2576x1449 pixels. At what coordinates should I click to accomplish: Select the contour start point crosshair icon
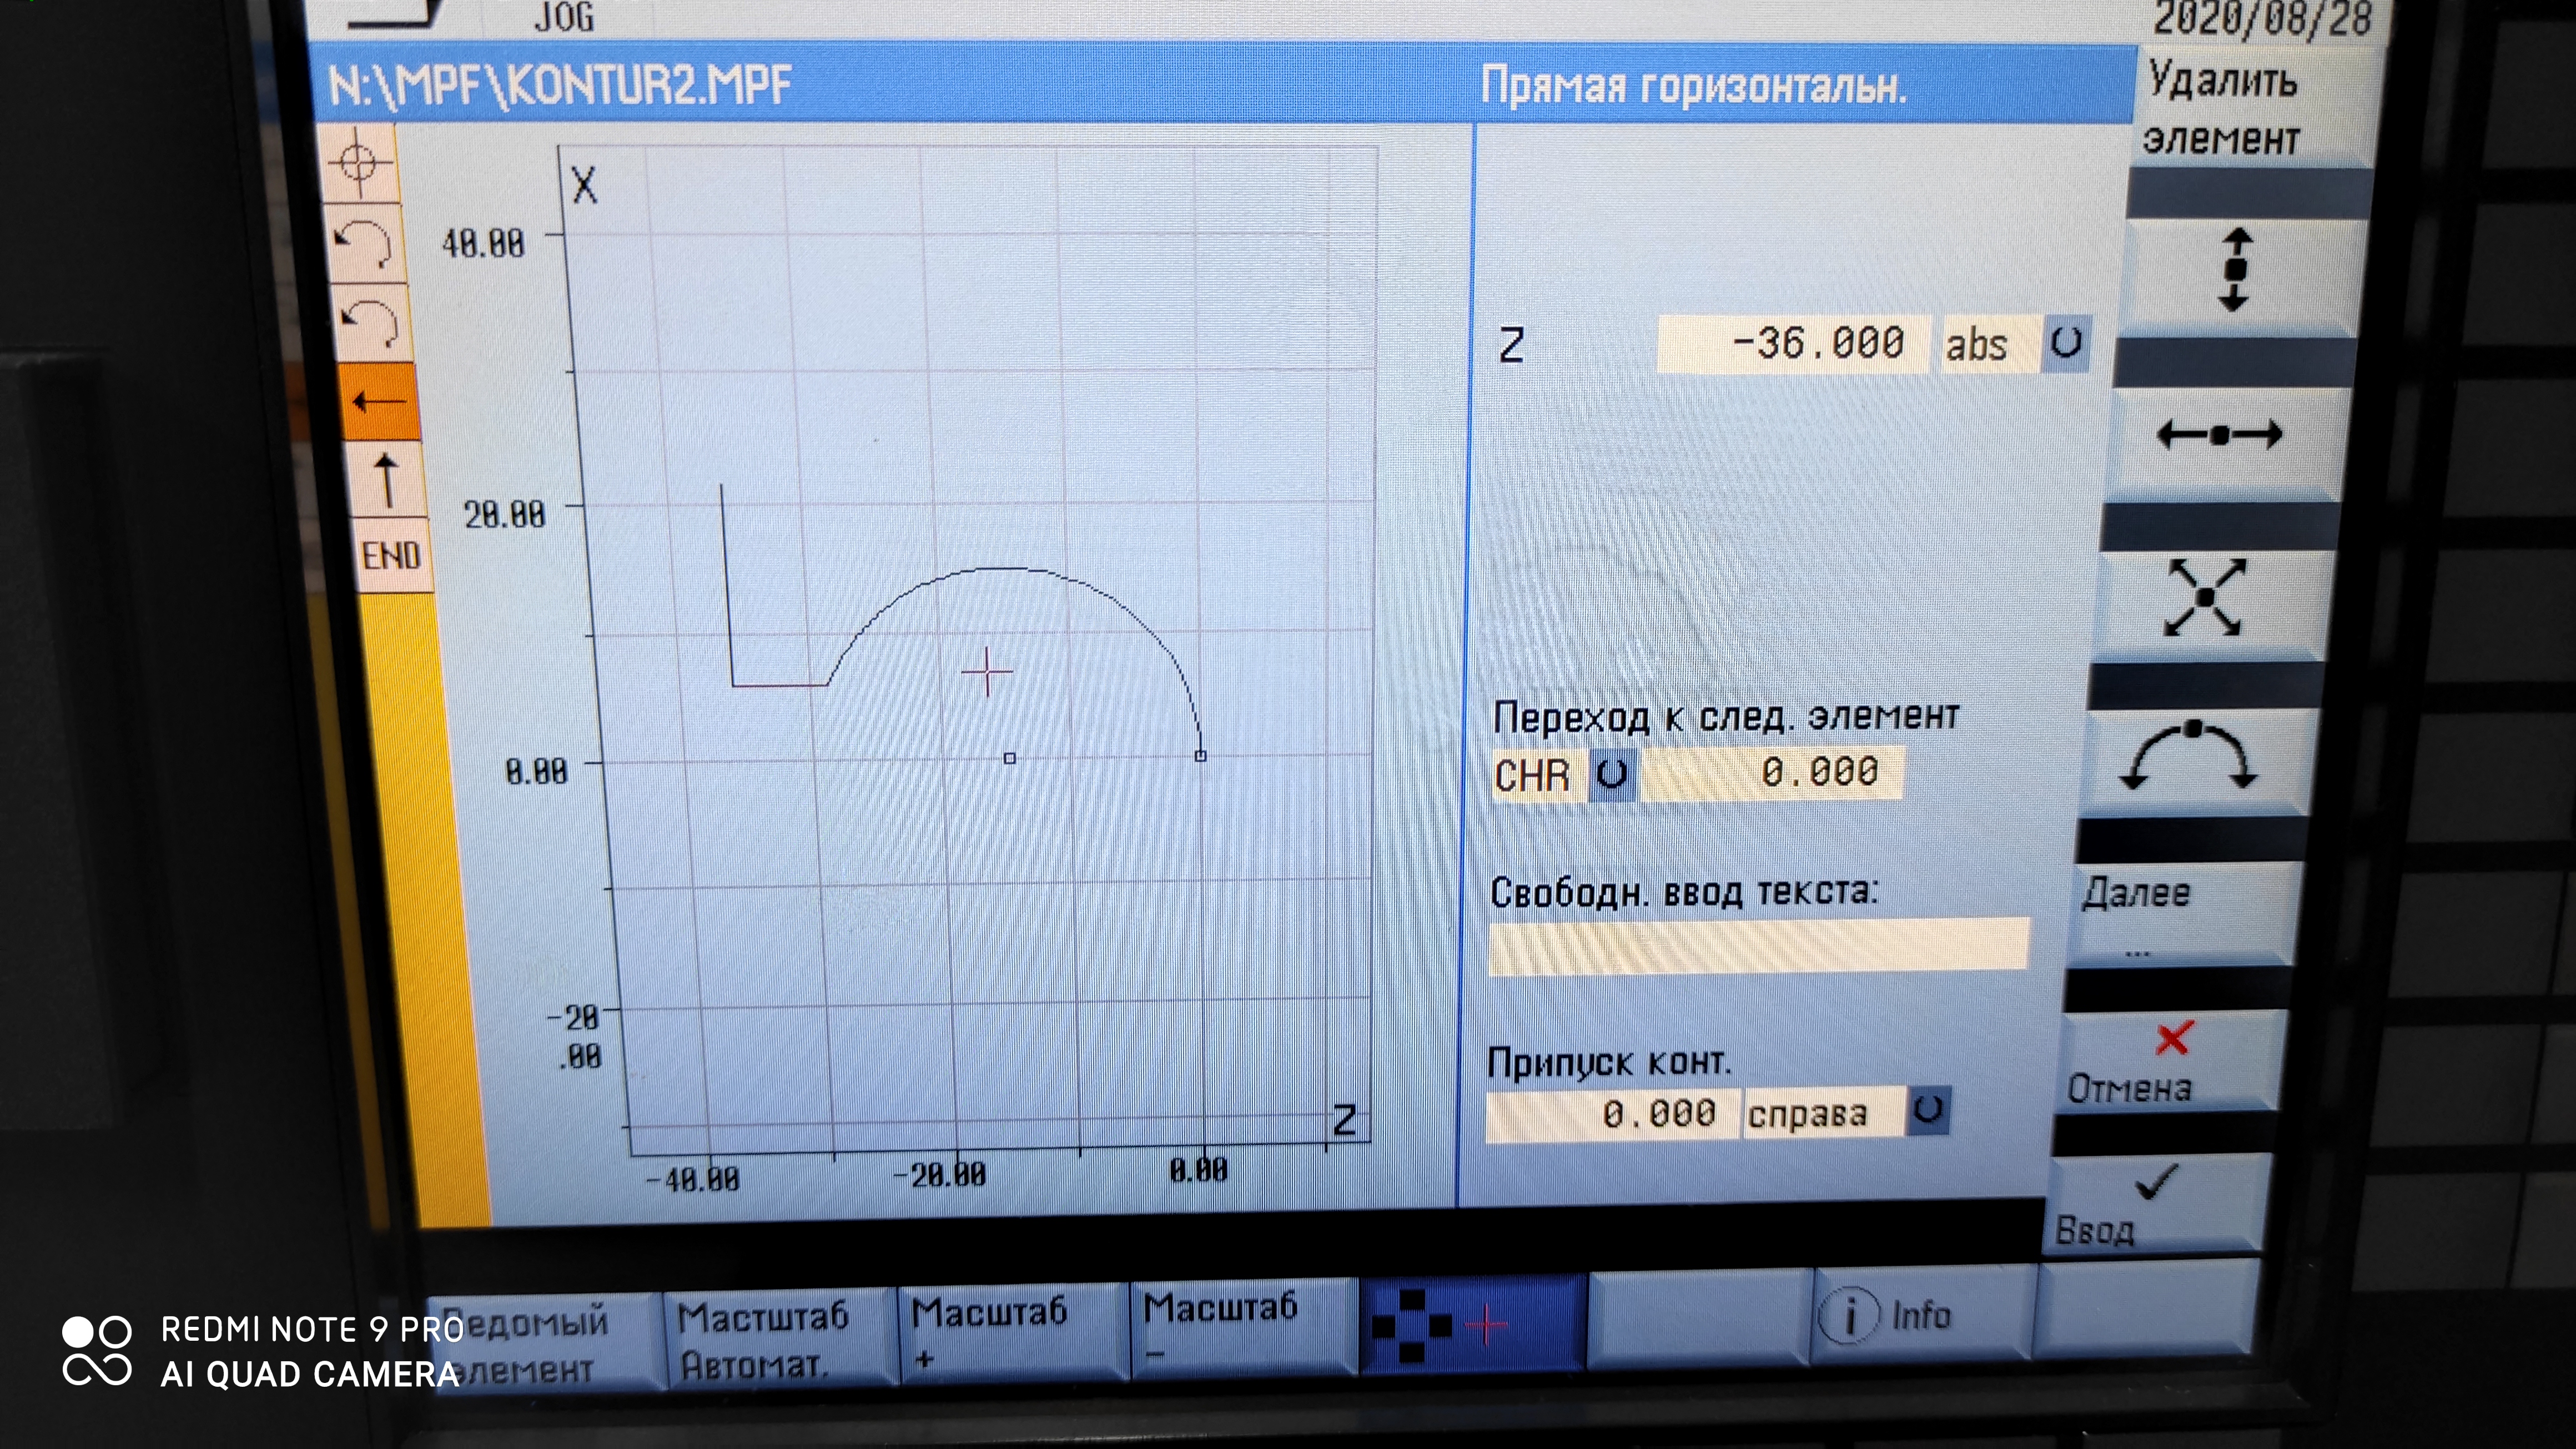[359, 163]
